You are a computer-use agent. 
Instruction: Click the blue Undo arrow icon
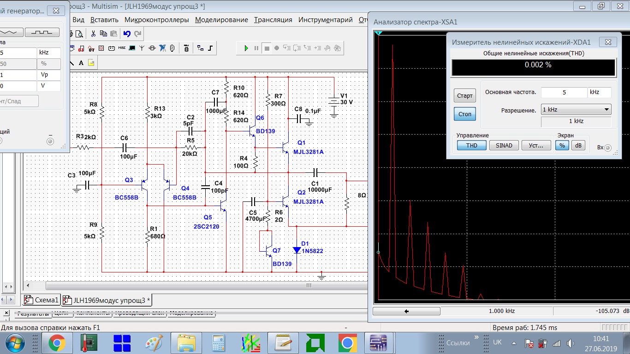(x=127, y=34)
